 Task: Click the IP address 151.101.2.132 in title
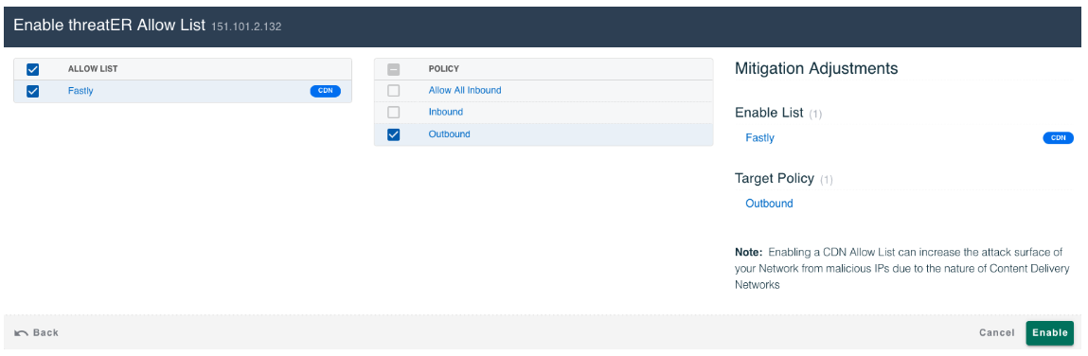point(246,27)
